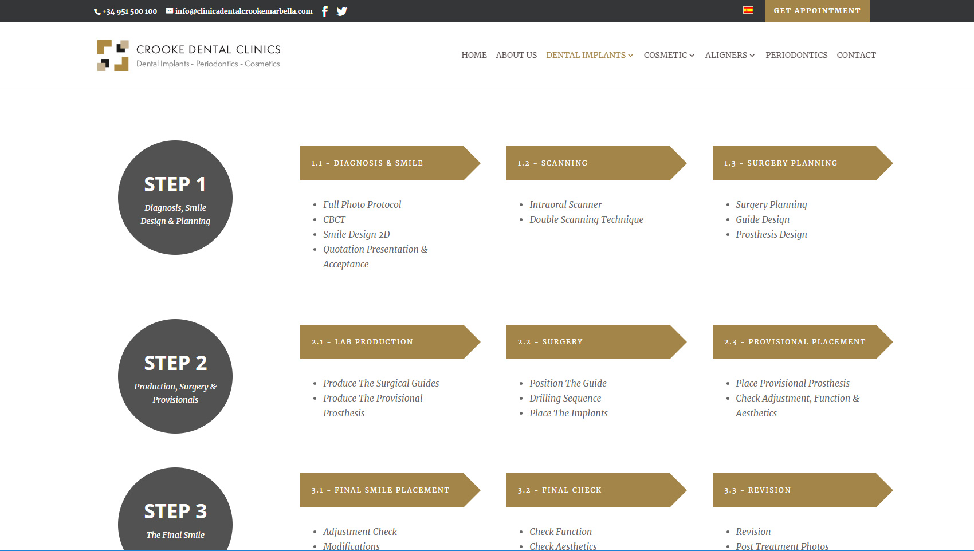Open the Twitter bird icon
This screenshot has width=974, height=551.
[342, 11]
